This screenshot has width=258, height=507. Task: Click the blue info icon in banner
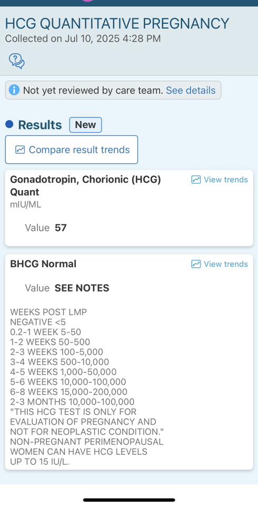[14, 90]
